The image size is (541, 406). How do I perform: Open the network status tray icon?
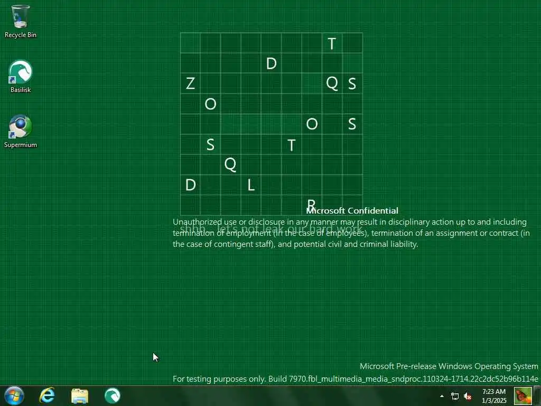coord(455,396)
